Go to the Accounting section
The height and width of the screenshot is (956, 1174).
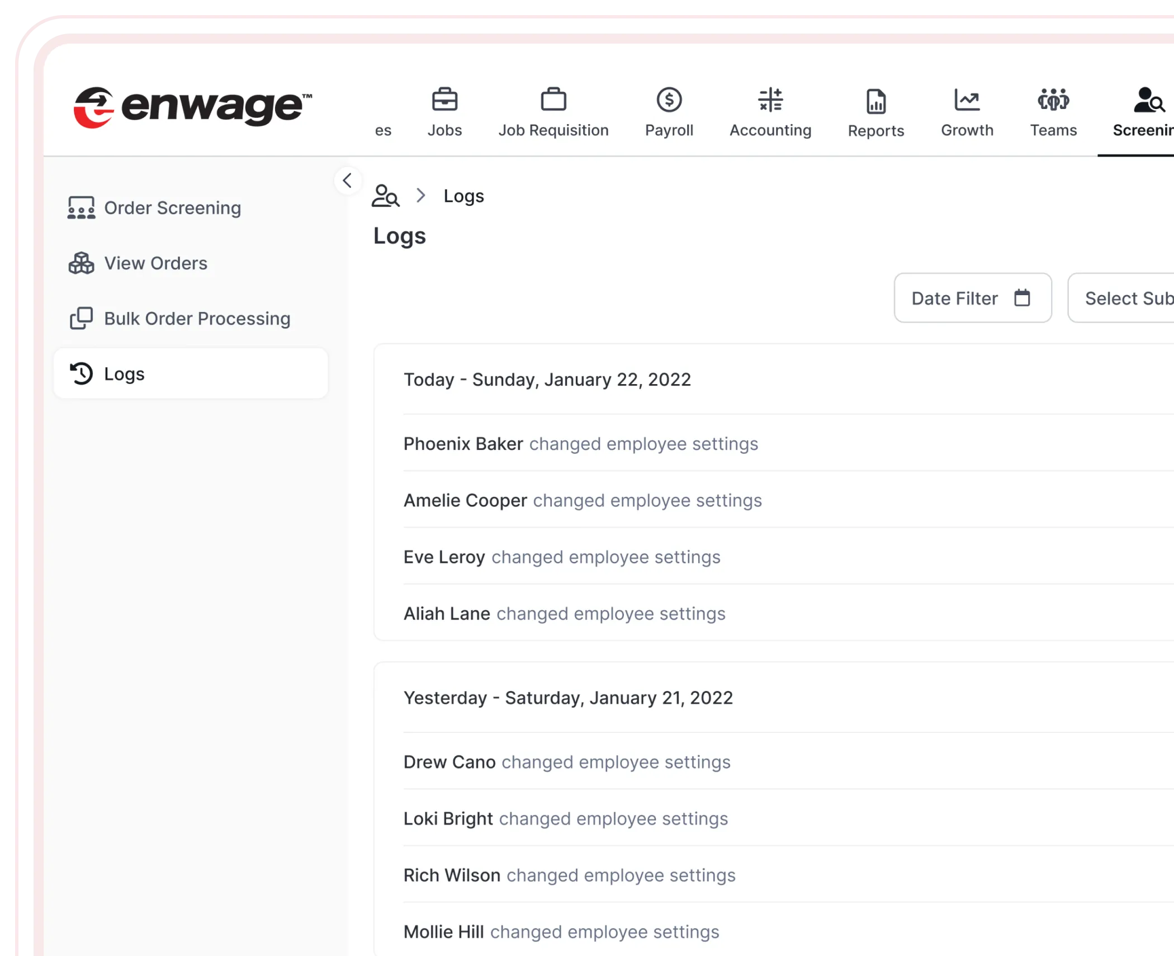tap(770, 113)
